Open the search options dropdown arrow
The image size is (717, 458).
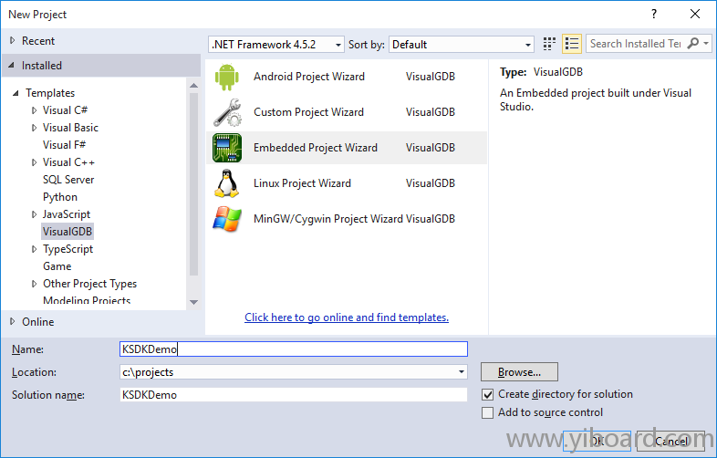click(x=706, y=44)
